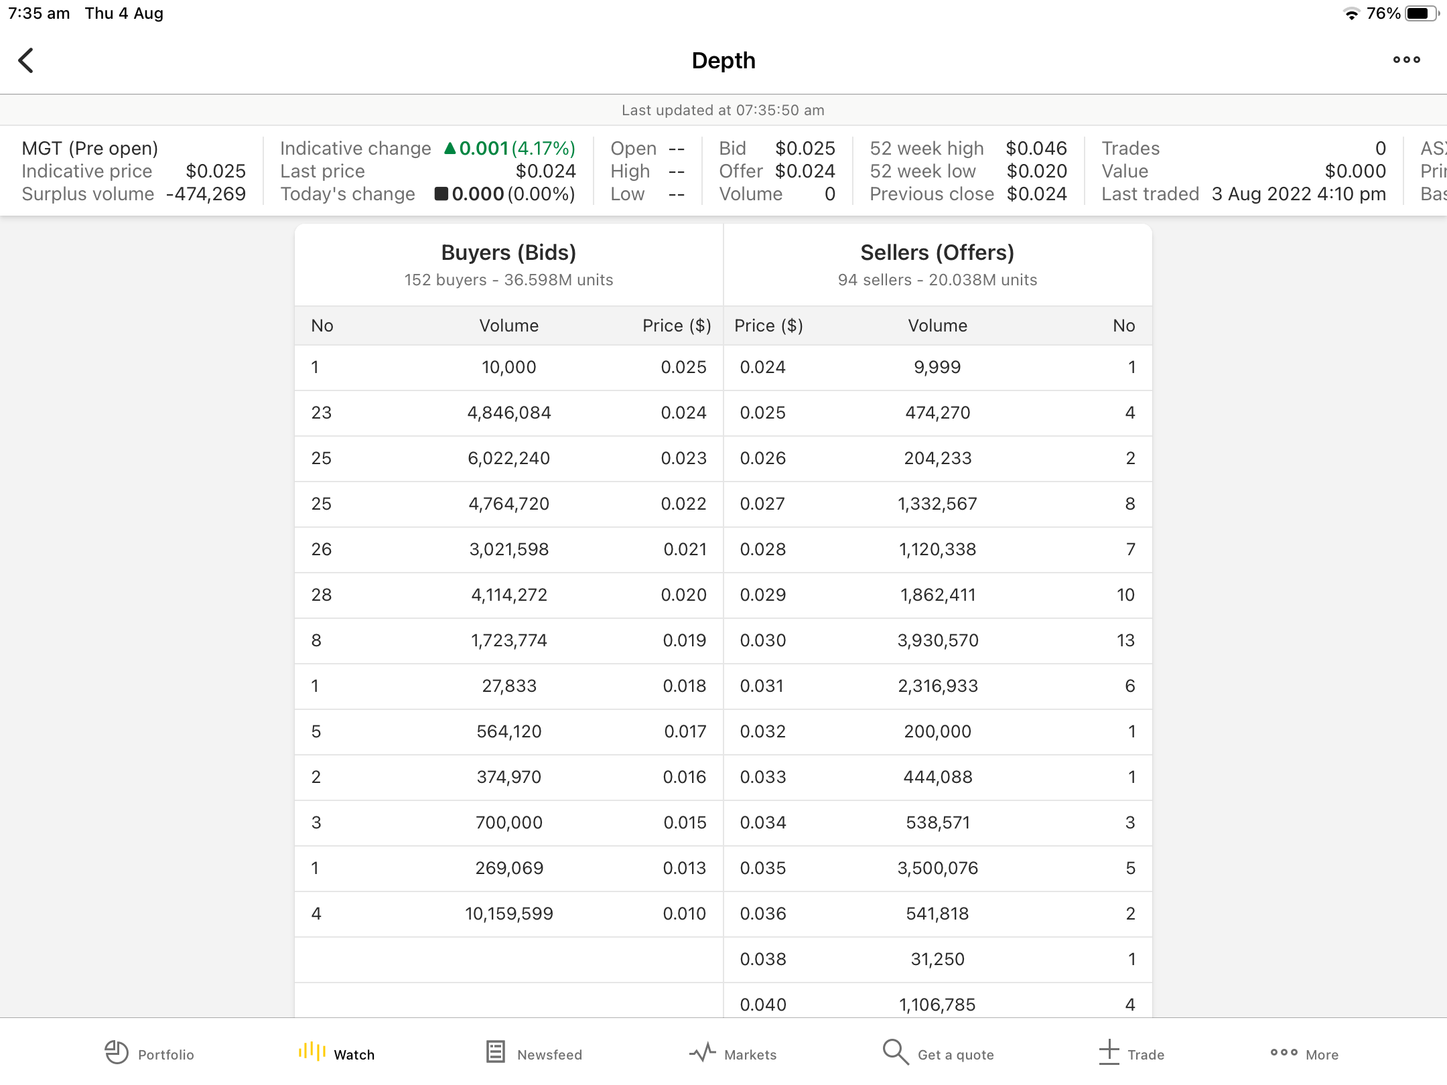Open Portfolio pie chart icon
The image size is (1447, 1085).
pos(117,1052)
